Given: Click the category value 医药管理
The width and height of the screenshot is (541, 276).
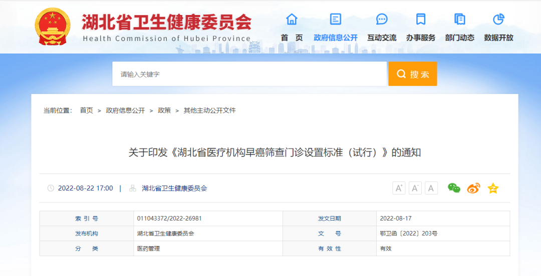Looking at the screenshot, I should coord(148,248).
